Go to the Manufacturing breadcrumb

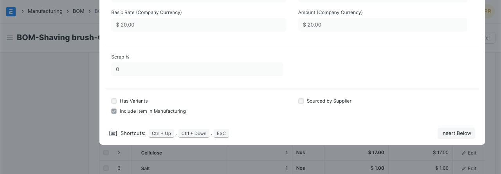[45, 11]
